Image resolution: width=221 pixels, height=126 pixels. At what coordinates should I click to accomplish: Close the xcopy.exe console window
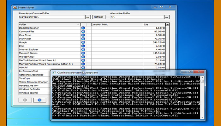199,72
